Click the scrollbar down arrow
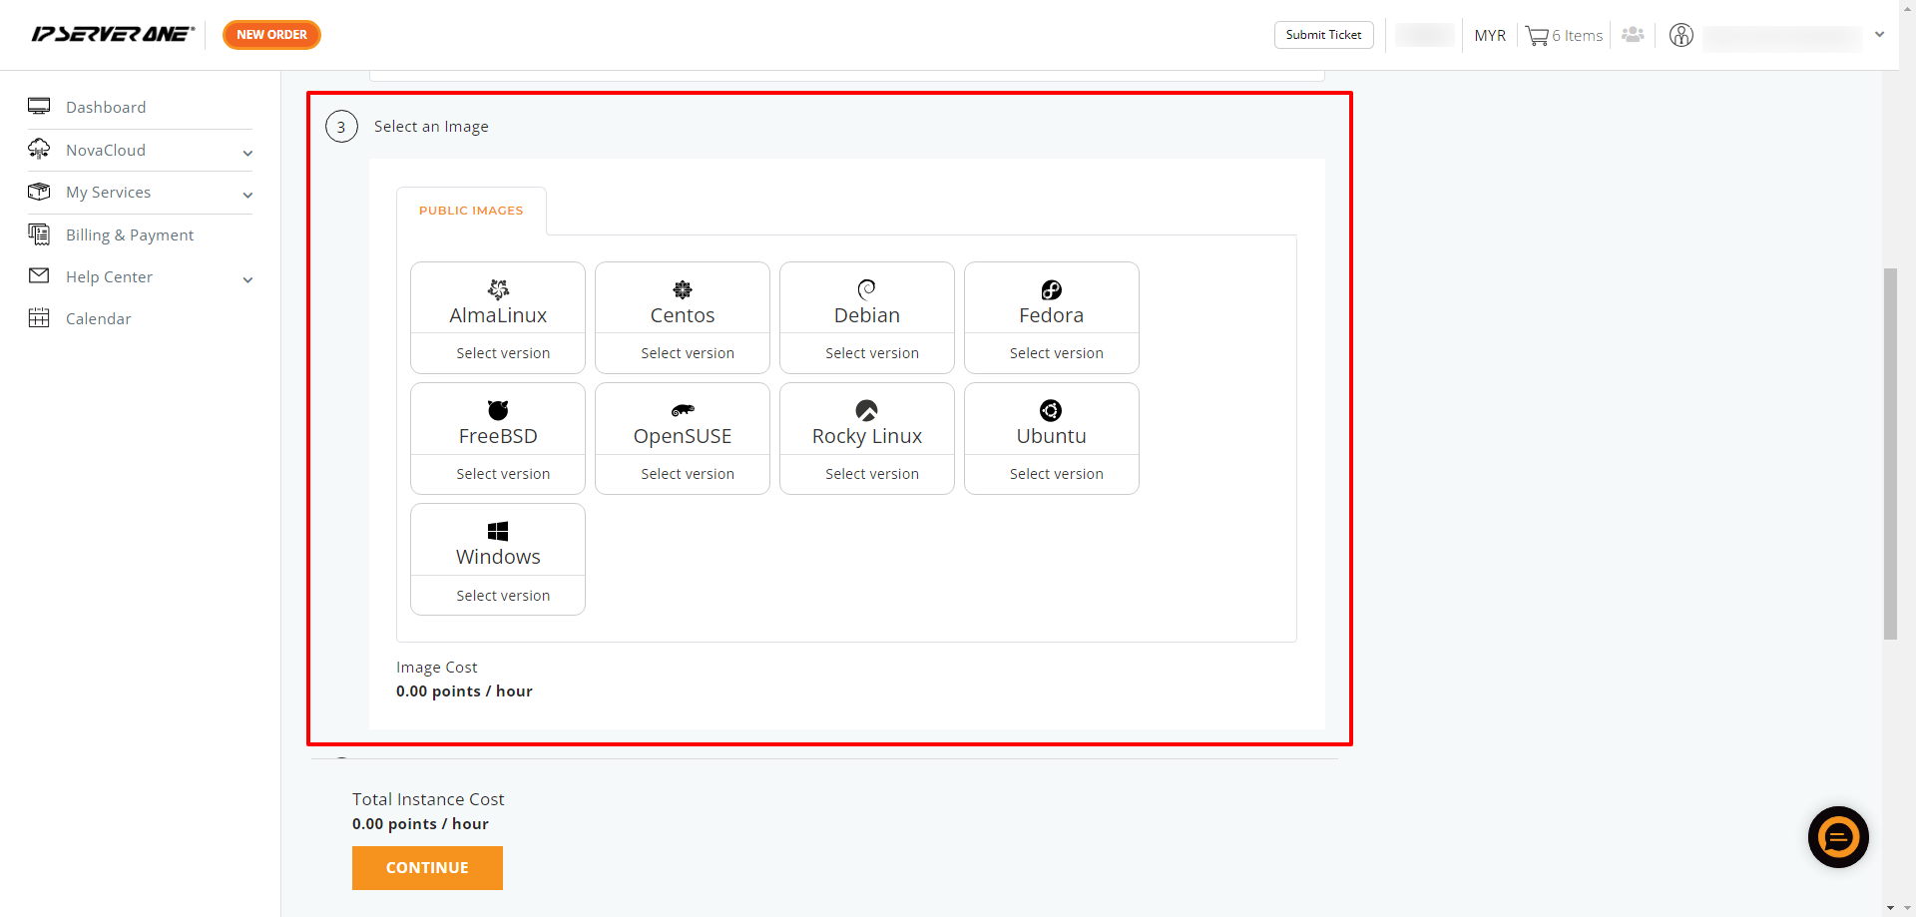Image resolution: width=1916 pixels, height=917 pixels. click(1890, 908)
